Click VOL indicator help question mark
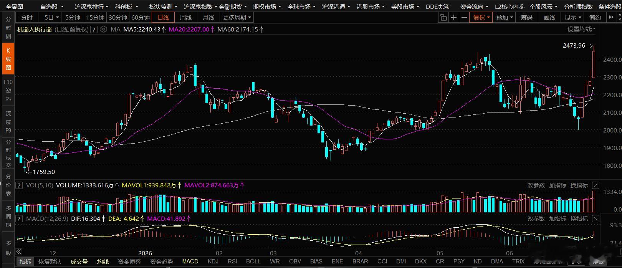Screen dimensions: 622x268 [19, 185]
